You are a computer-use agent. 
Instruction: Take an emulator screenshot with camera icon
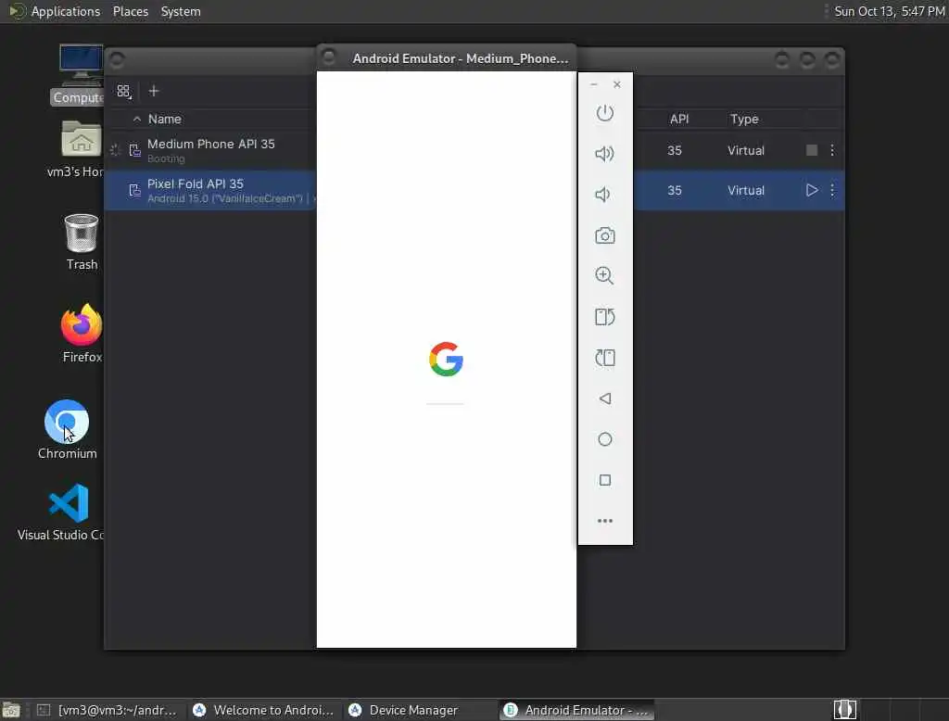pyautogui.click(x=604, y=235)
